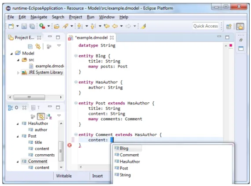Click the pin editor icon in toolbar
Viewport: 251px width, 186px height.
coord(144,26)
